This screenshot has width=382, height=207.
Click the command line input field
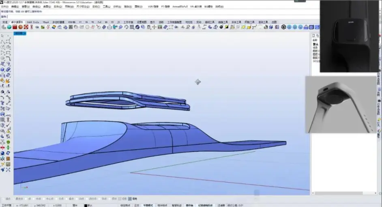(163, 17)
